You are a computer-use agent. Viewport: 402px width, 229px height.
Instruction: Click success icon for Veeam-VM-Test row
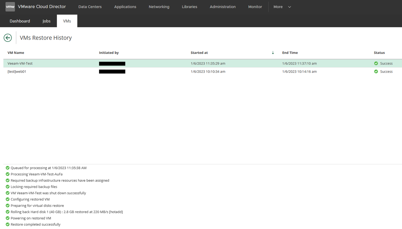[x=376, y=64]
